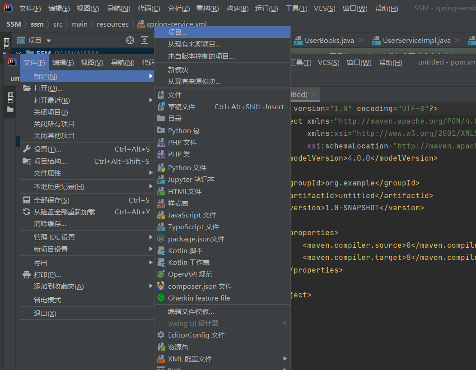
Task: Create an EditorConfig 文件
Action: pos(223,335)
